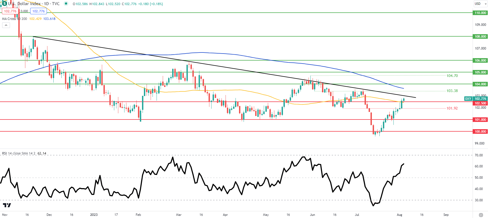Click the Jul date on time axis

357,215
